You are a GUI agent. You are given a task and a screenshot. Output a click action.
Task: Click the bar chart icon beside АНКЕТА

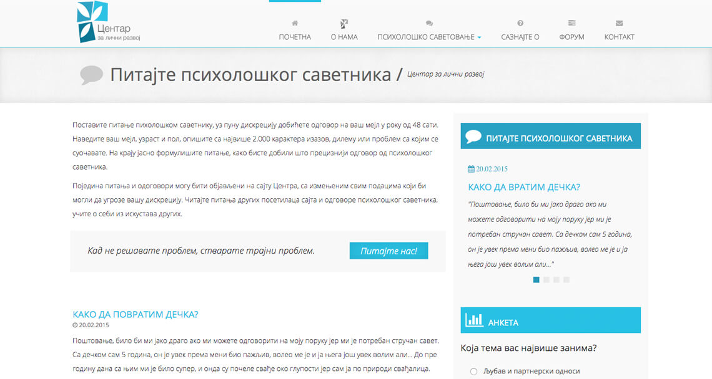point(475,320)
